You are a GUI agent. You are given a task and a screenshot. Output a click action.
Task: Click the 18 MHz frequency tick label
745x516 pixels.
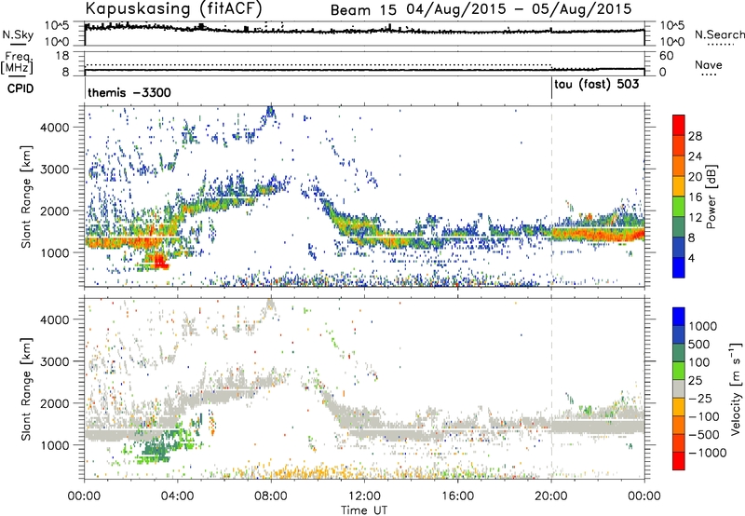pos(62,56)
